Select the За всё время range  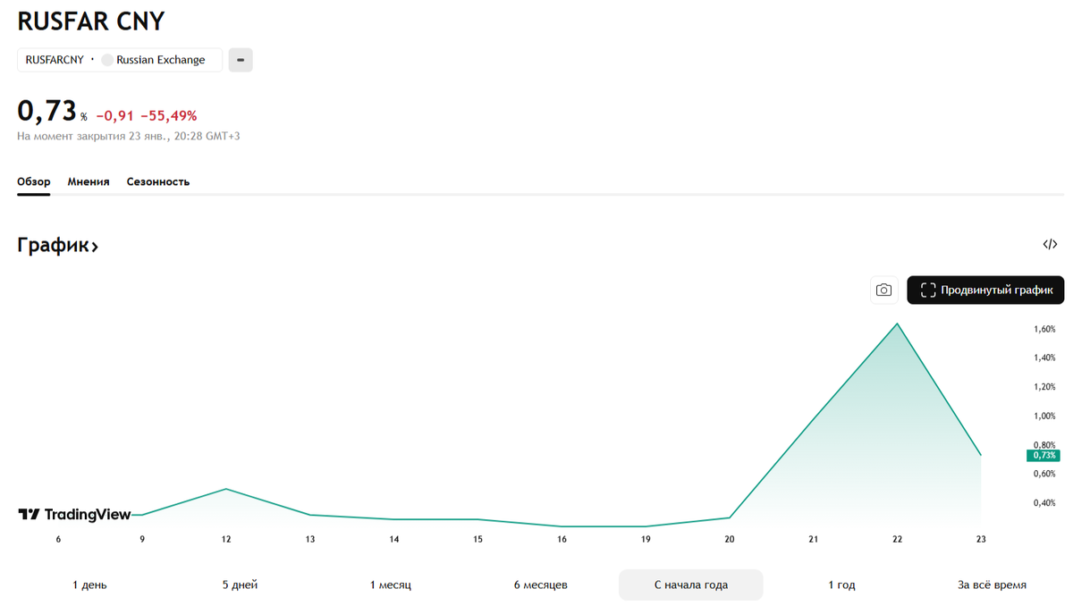tap(992, 585)
